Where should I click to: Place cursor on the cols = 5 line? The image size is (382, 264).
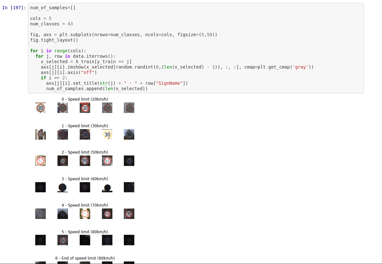(41, 18)
